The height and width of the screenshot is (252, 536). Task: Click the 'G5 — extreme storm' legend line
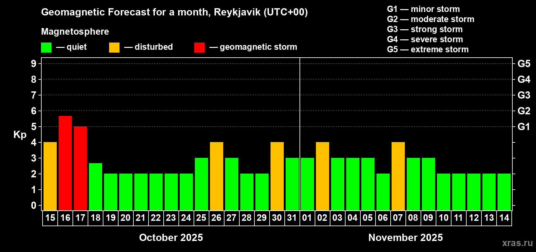428,49
